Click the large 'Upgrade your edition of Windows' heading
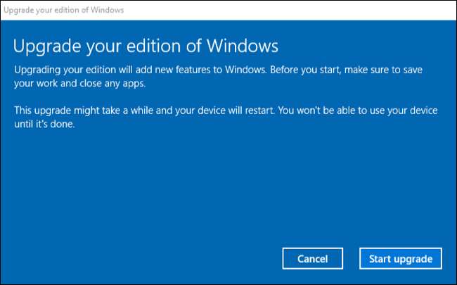Viewport: 457px width, 285px height. pyautogui.click(x=146, y=46)
